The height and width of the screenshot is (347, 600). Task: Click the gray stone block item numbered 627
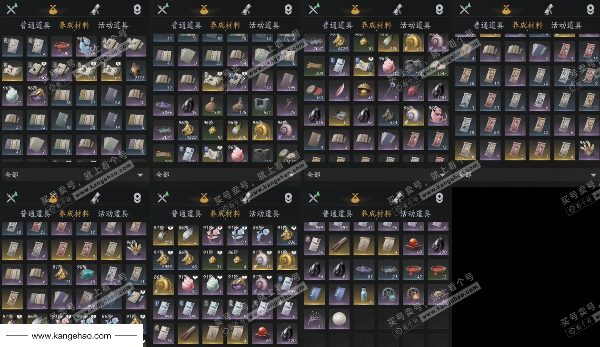[x=262, y=105]
